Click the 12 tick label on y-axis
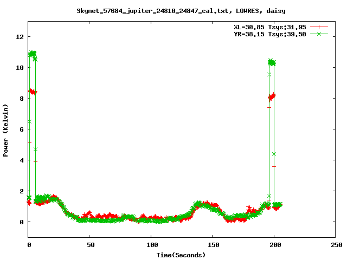Viewport: 347px width, 260px height. coord(20,37)
